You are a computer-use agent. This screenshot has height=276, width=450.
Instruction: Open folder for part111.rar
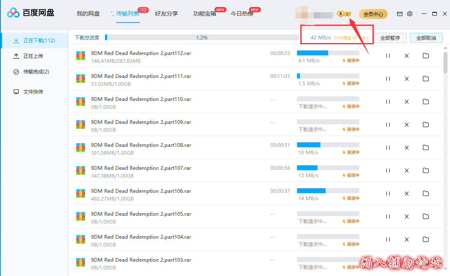pos(426,79)
